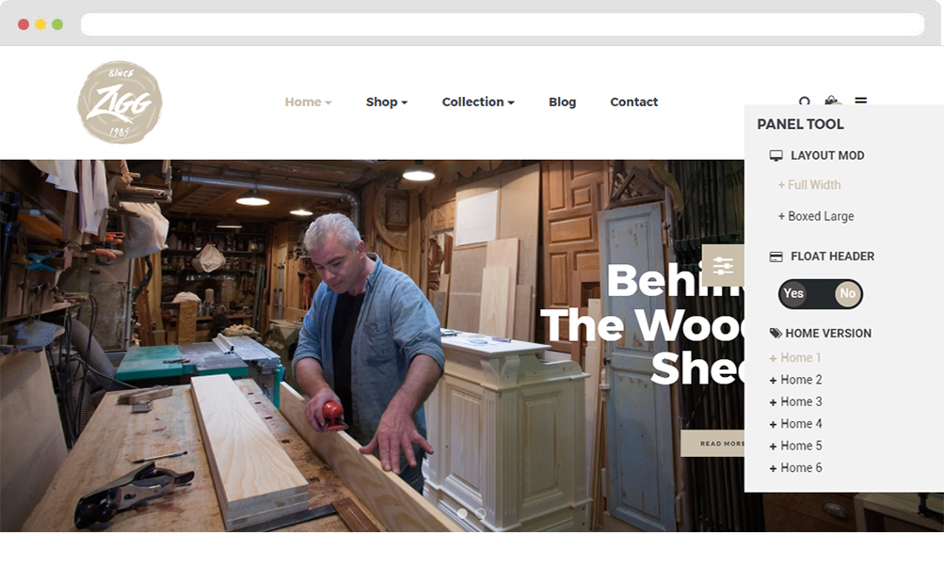Open the hamburger menu icon

[x=861, y=101]
